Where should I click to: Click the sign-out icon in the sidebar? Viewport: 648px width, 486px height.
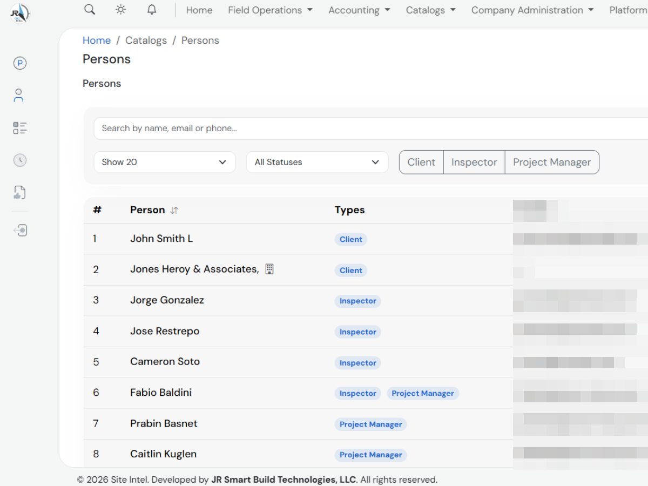click(20, 231)
